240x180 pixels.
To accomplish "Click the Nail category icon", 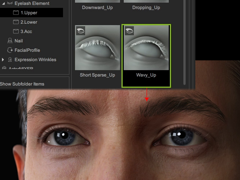I will click(x=10, y=41).
